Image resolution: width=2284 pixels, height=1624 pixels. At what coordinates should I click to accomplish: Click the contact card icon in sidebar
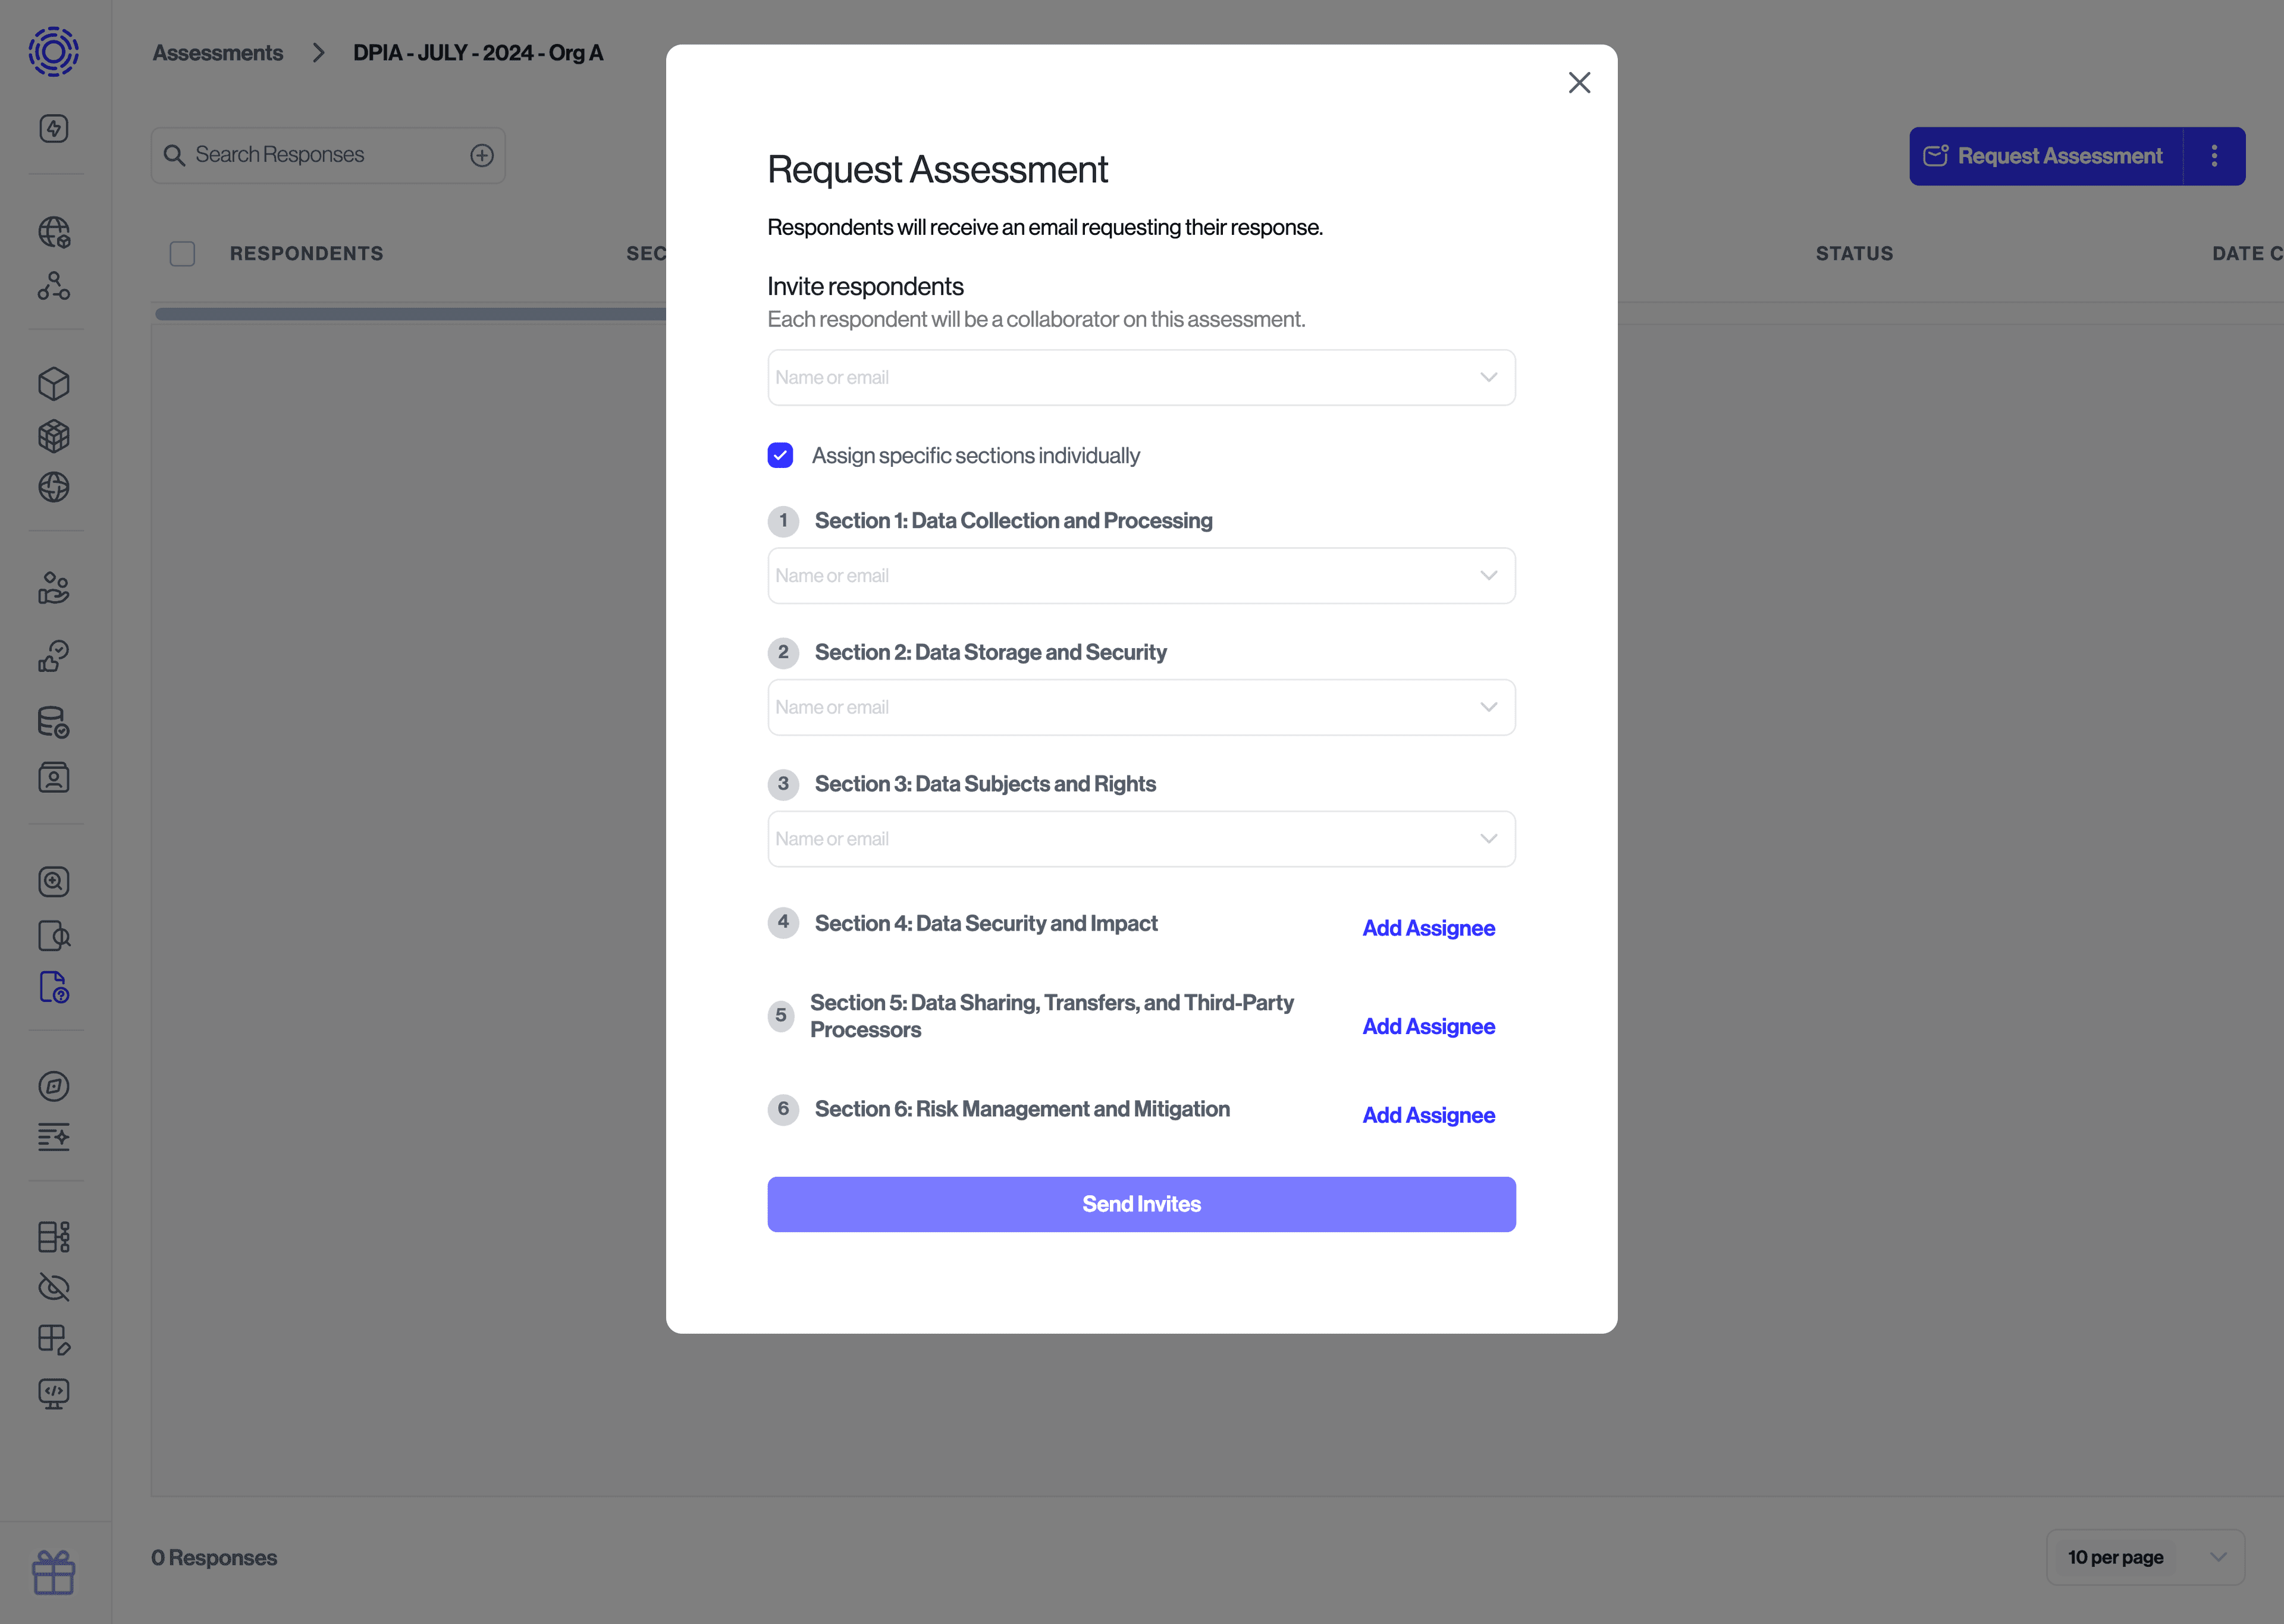coord(54,777)
